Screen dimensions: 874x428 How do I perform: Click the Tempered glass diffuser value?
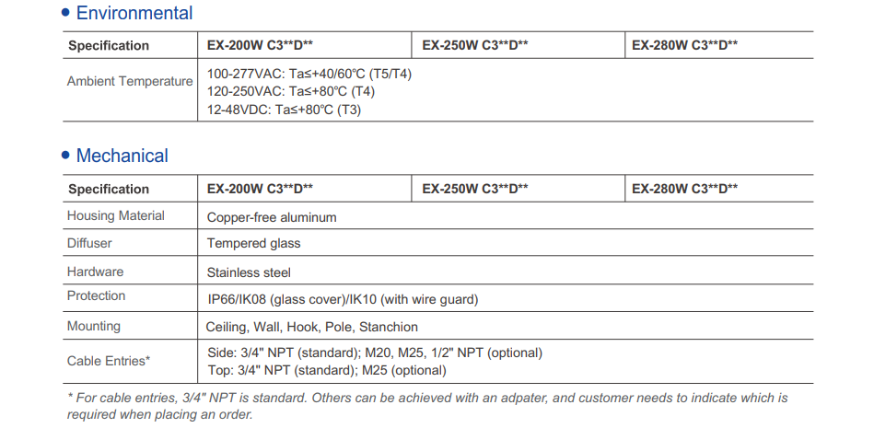click(253, 243)
